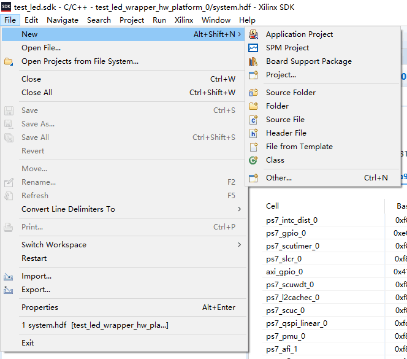Click the File from Template icon
Viewport: 407px width, 359px height.
tap(253, 147)
